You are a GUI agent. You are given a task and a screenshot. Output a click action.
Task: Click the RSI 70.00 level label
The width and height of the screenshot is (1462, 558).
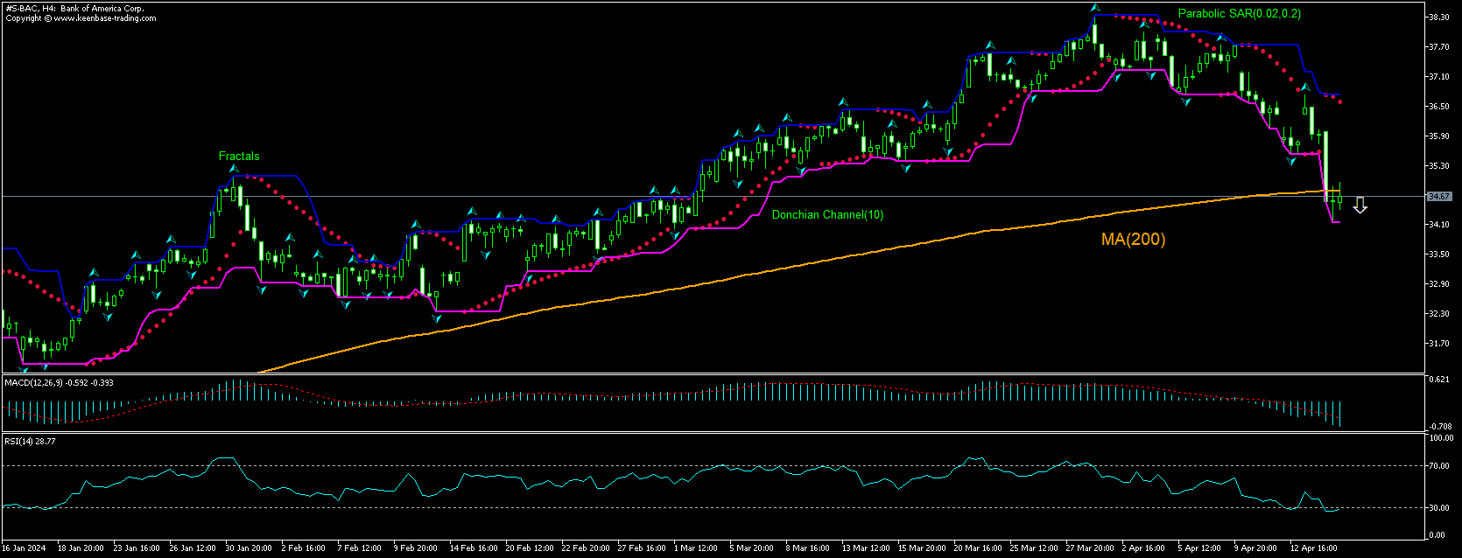point(1441,466)
